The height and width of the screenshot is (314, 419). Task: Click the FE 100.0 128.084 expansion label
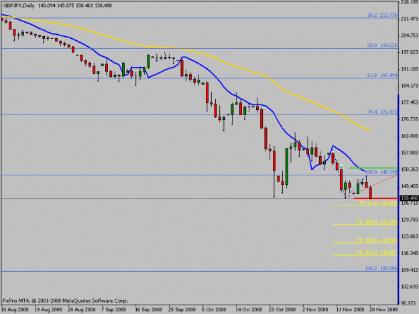tap(377, 222)
